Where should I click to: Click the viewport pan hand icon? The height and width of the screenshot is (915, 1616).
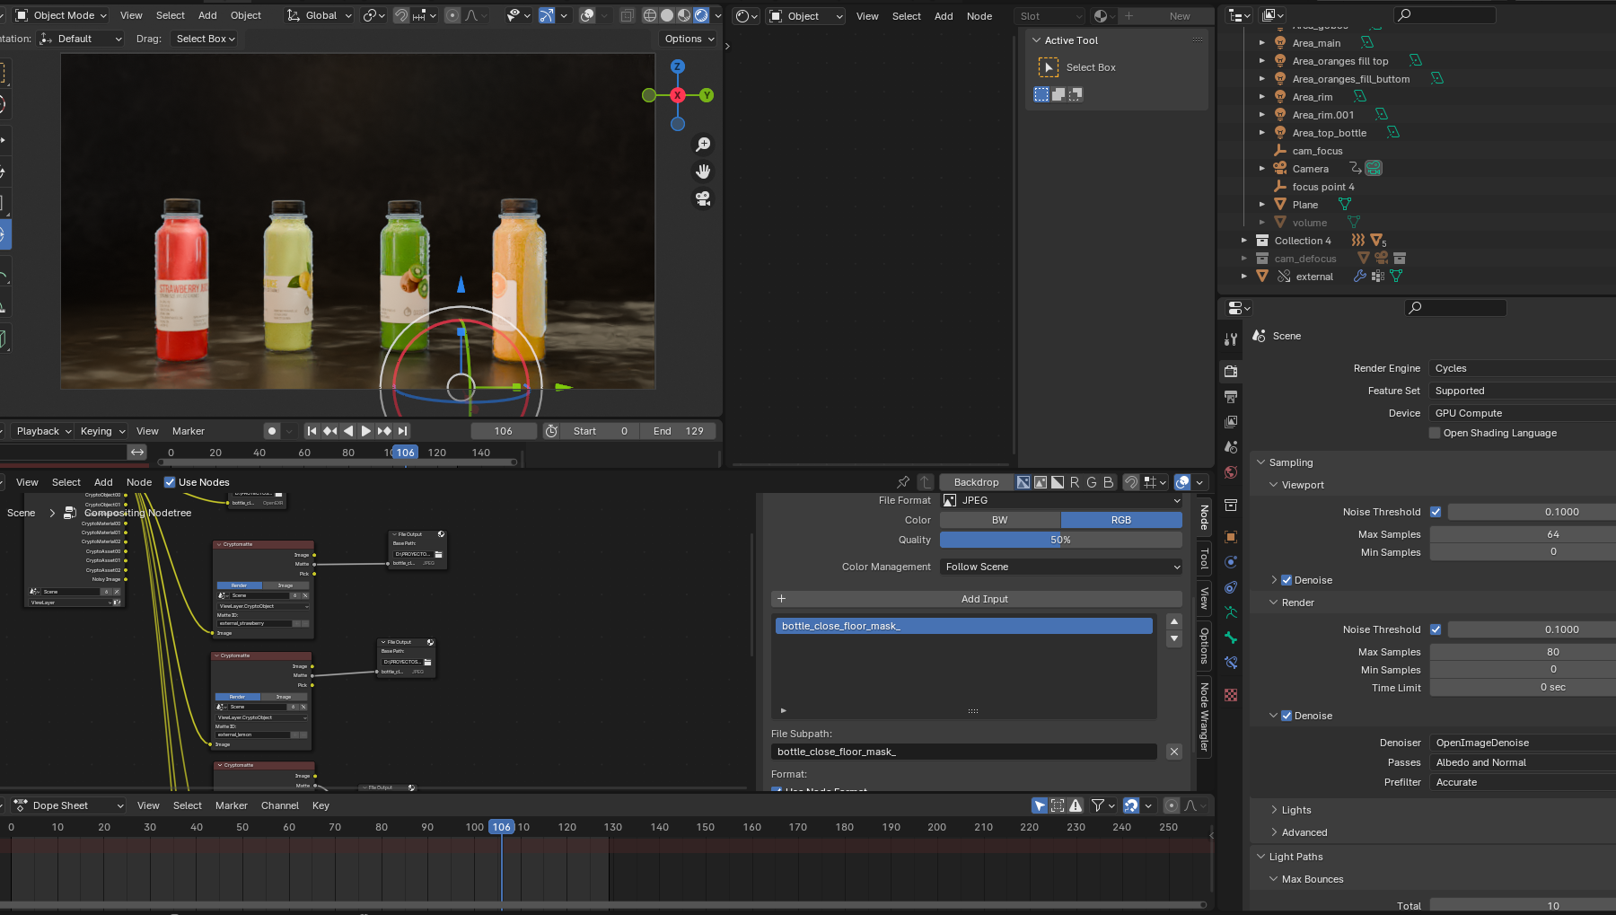(703, 172)
